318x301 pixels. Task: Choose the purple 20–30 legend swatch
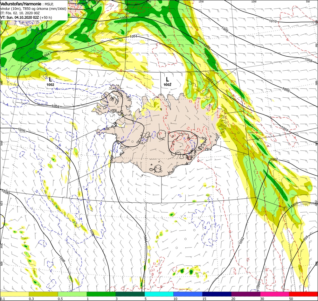[x=245, y=294]
